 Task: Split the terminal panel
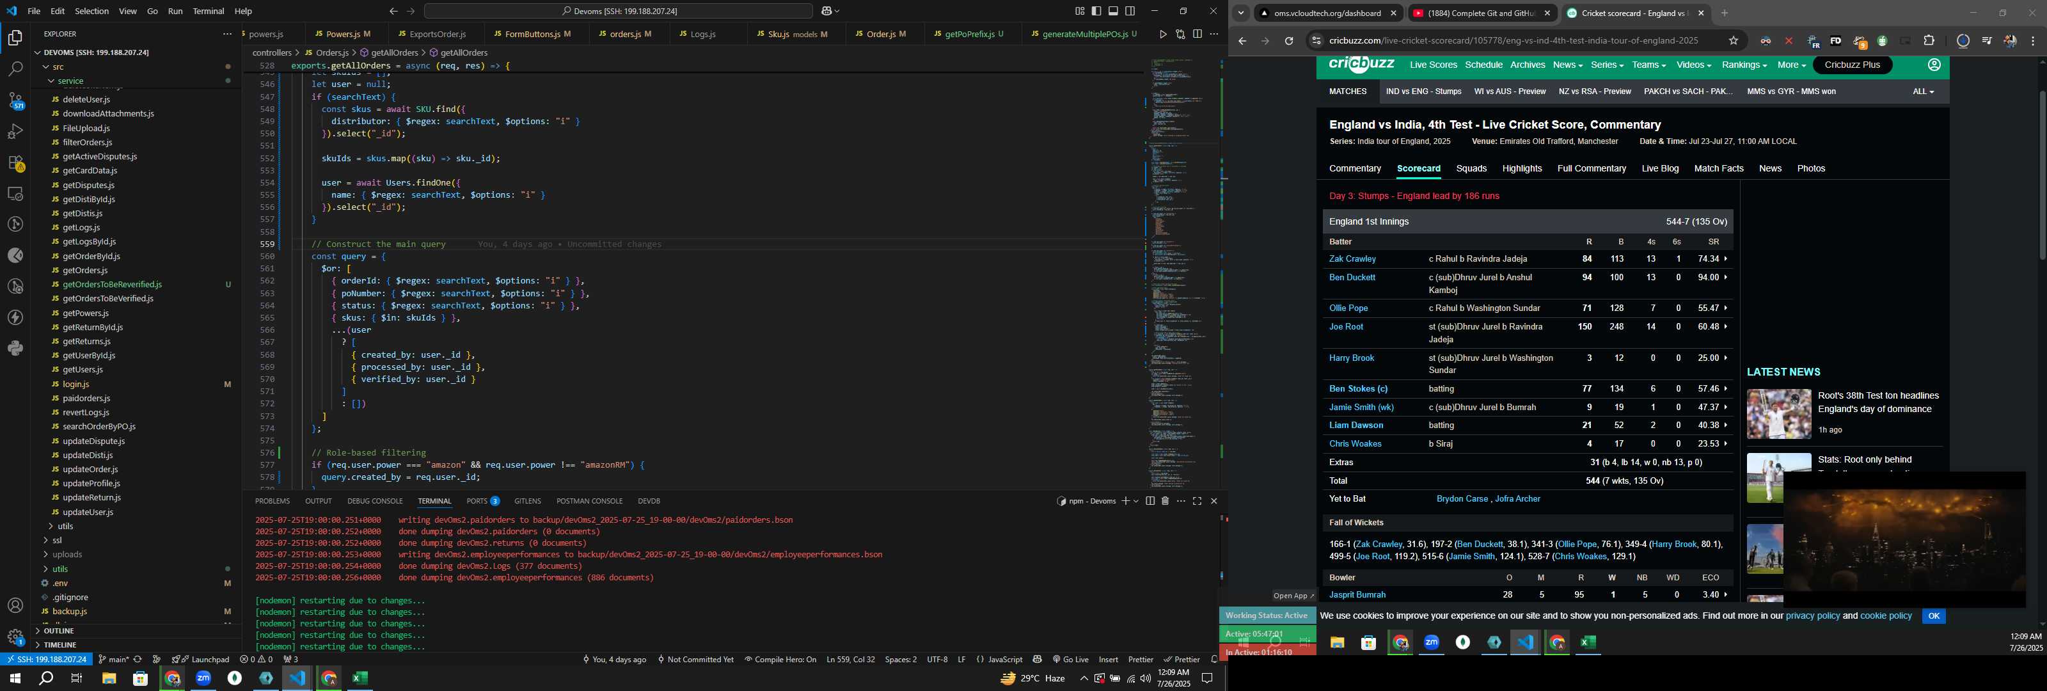[1150, 501]
